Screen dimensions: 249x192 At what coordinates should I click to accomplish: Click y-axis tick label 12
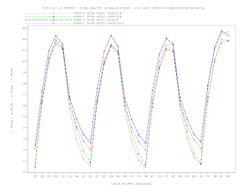tap(24, 150)
